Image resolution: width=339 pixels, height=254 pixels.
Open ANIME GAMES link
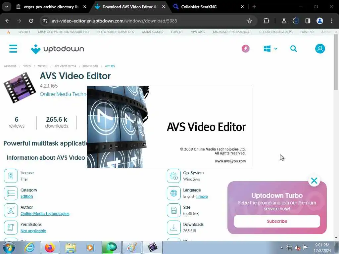152,32
